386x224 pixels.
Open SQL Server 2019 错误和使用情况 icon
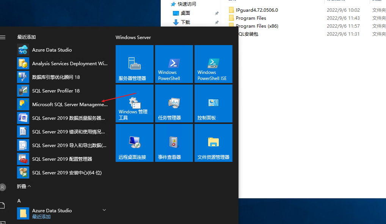pos(23,132)
